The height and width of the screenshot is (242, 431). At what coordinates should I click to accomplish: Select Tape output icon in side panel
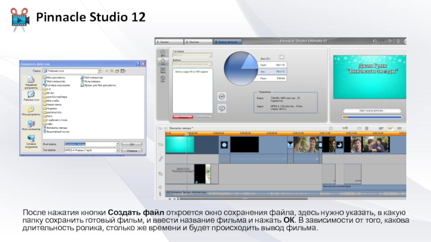[x=163, y=71]
